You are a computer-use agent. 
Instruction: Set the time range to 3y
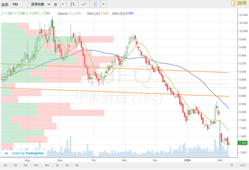tap(77, 165)
